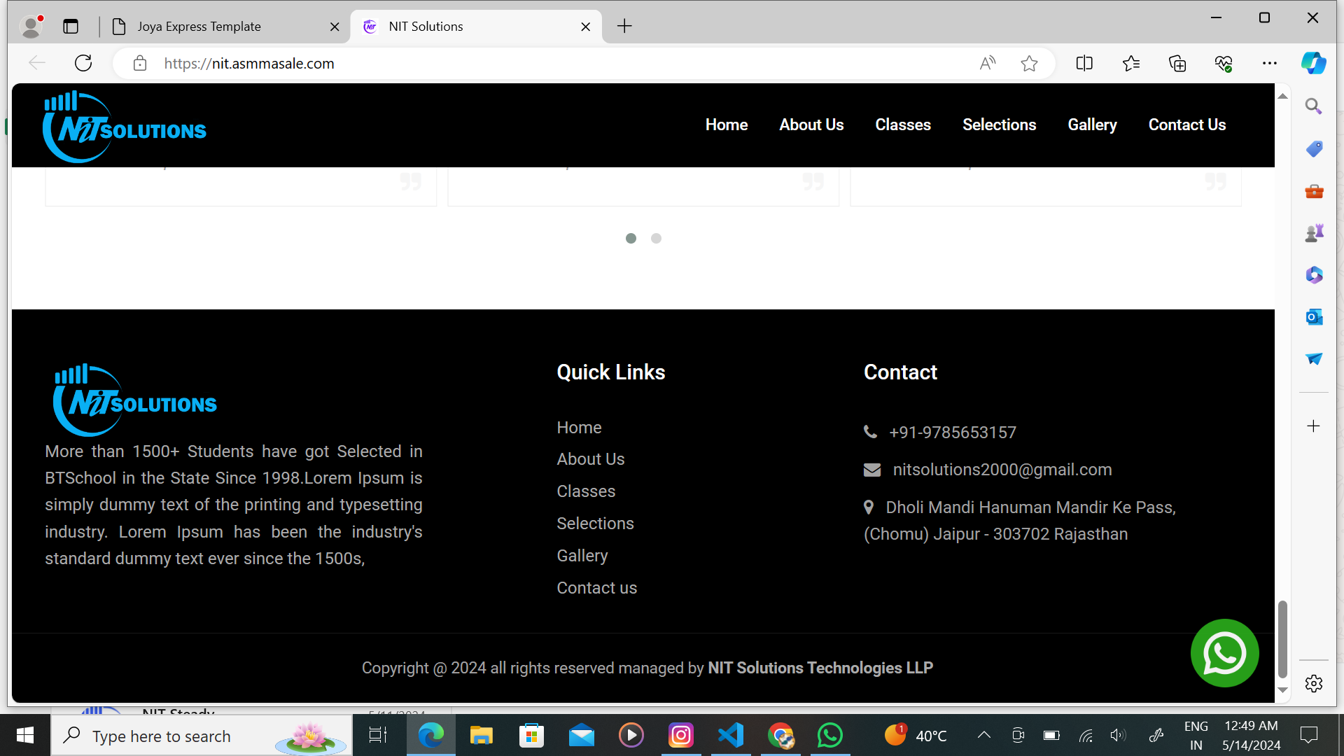The width and height of the screenshot is (1344, 756).
Task: Show hidden system tray icons chevron
Action: pos(983,735)
